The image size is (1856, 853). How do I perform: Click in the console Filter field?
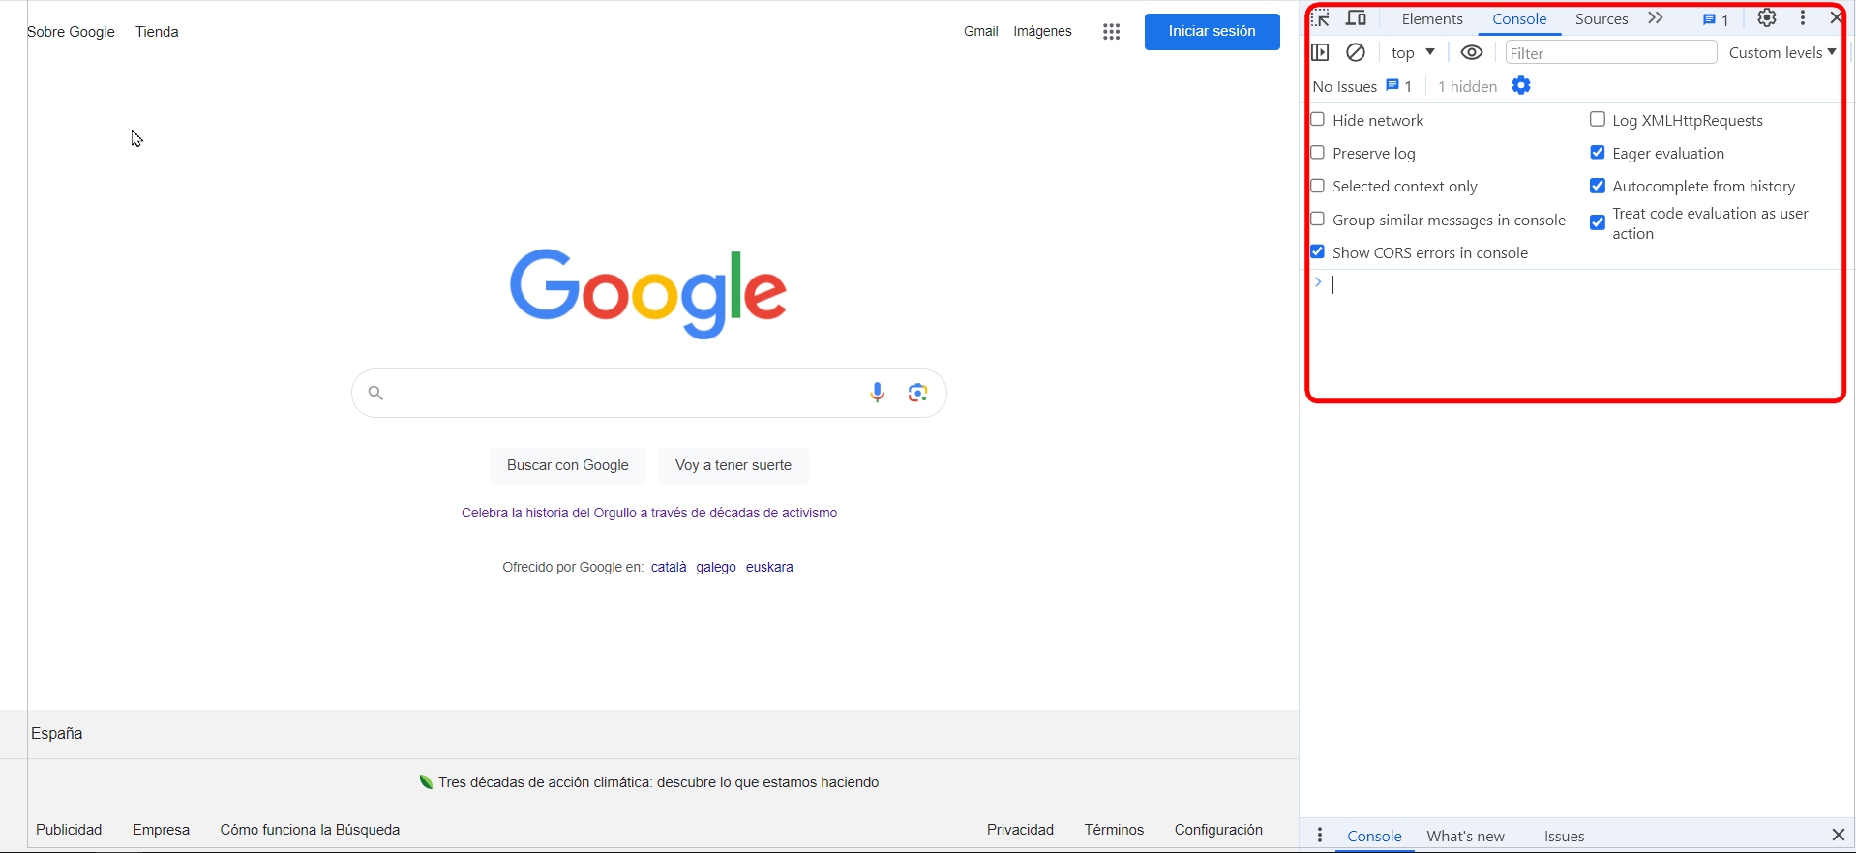coord(1610,53)
